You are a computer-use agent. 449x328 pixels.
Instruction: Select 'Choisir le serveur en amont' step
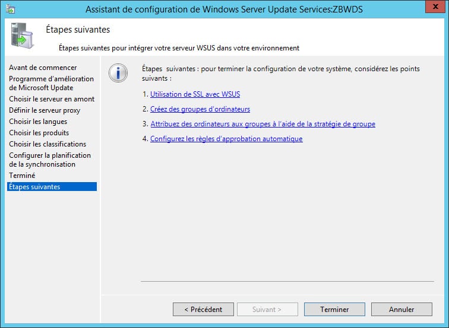pyautogui.click(x=52, y=99)
